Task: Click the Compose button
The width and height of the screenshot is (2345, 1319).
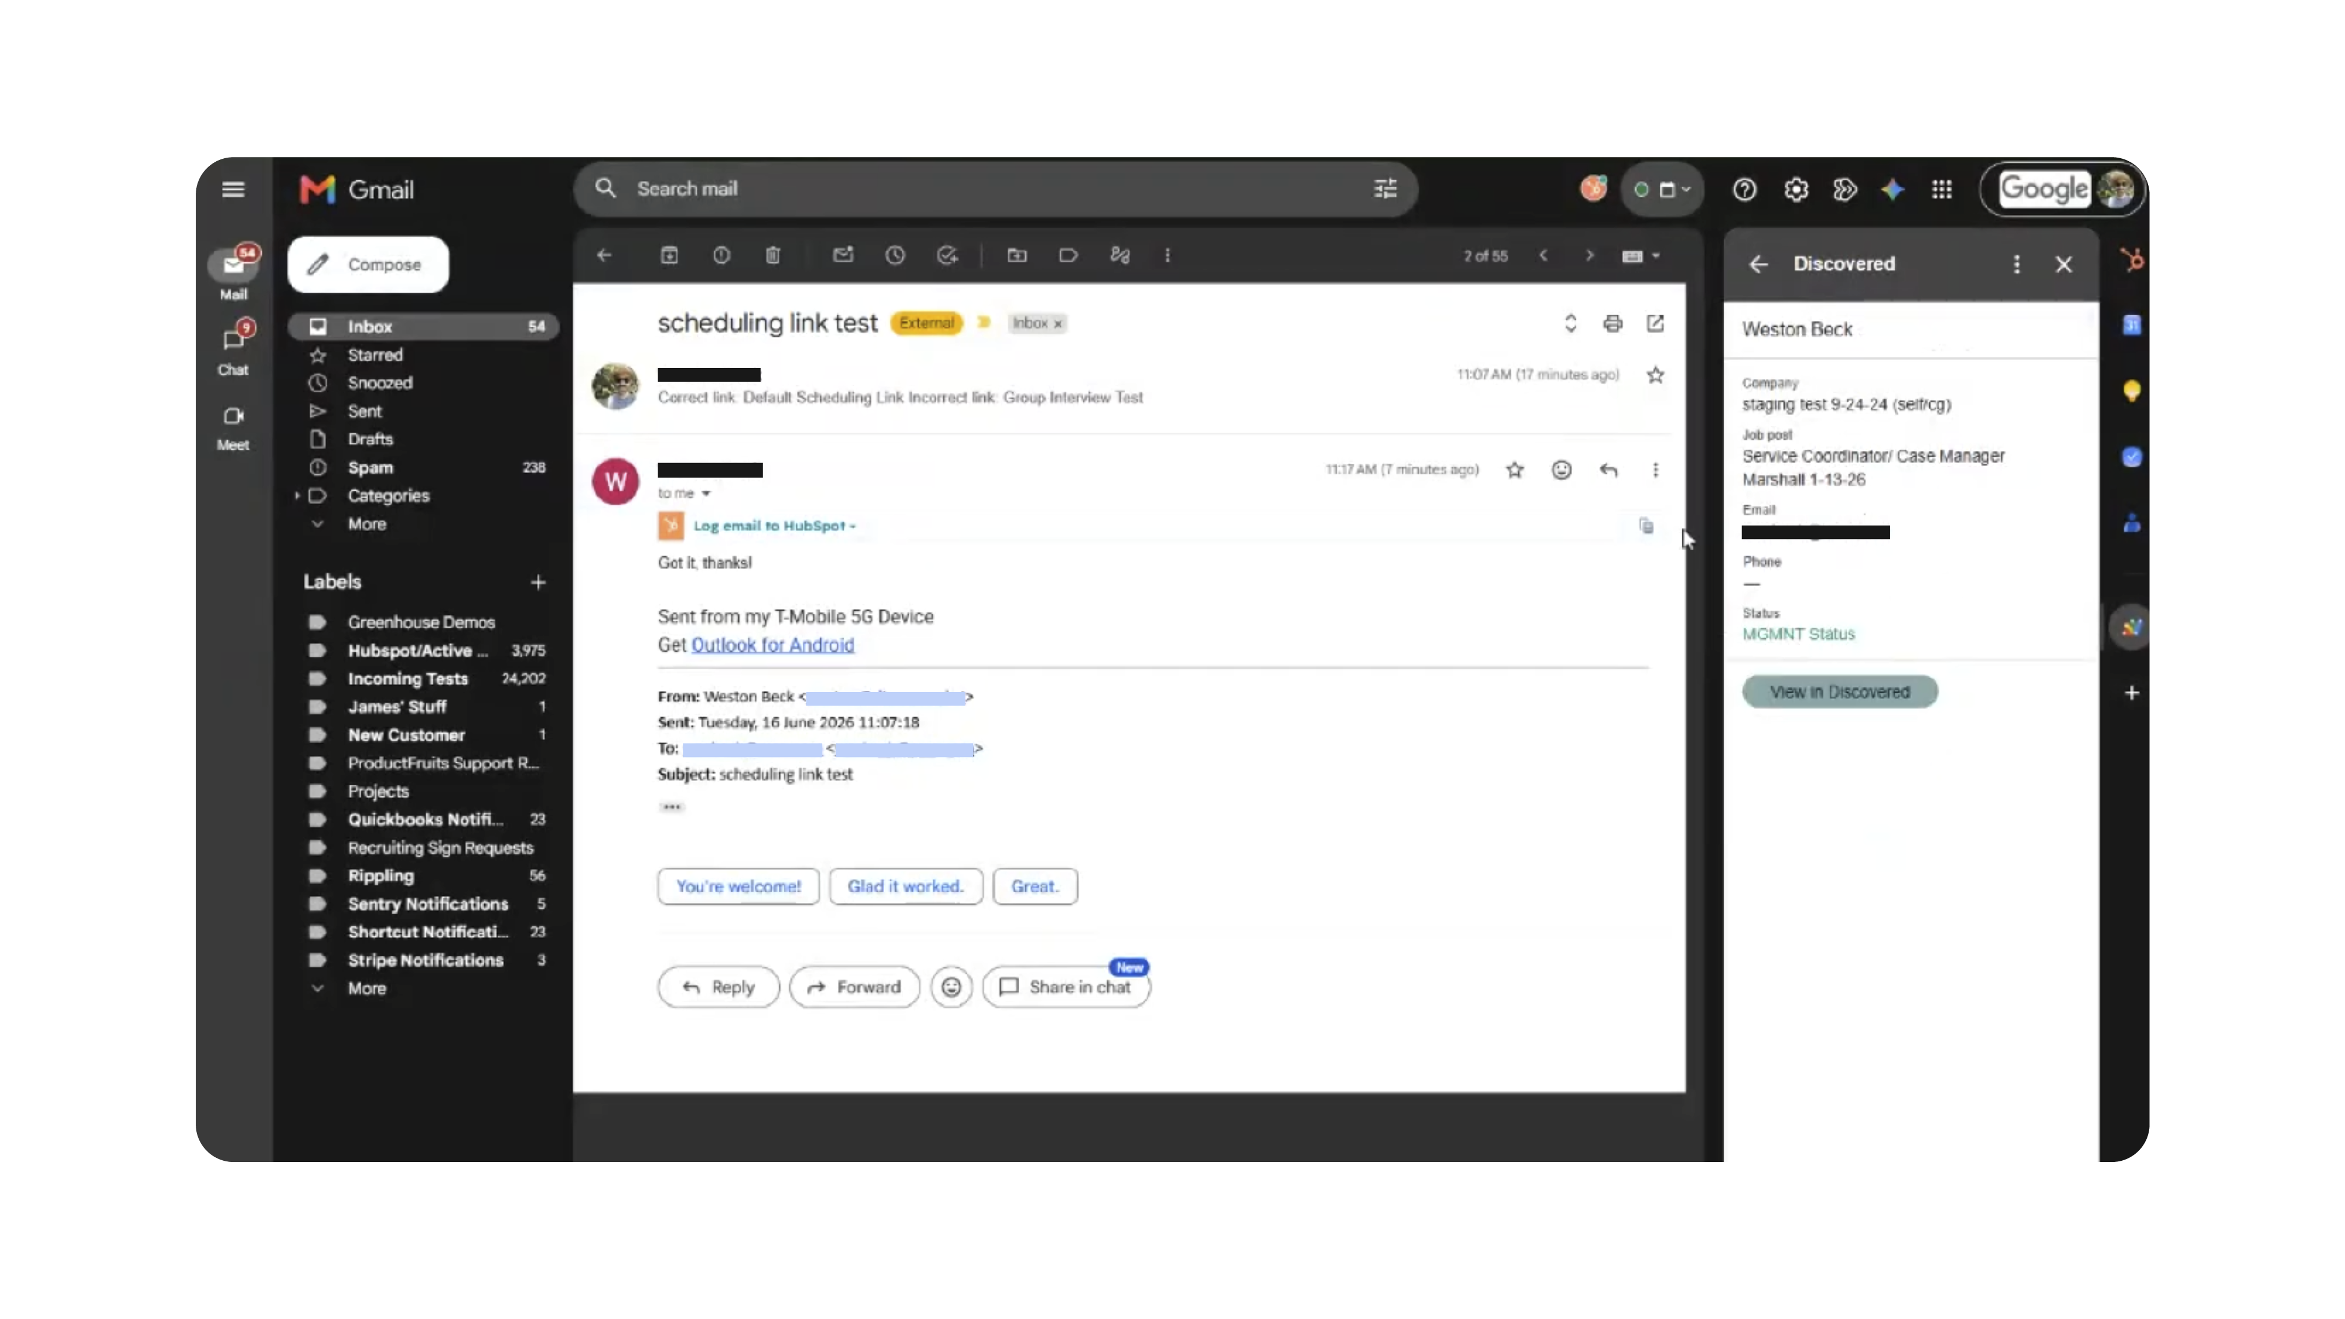Action: coord(367,265)
